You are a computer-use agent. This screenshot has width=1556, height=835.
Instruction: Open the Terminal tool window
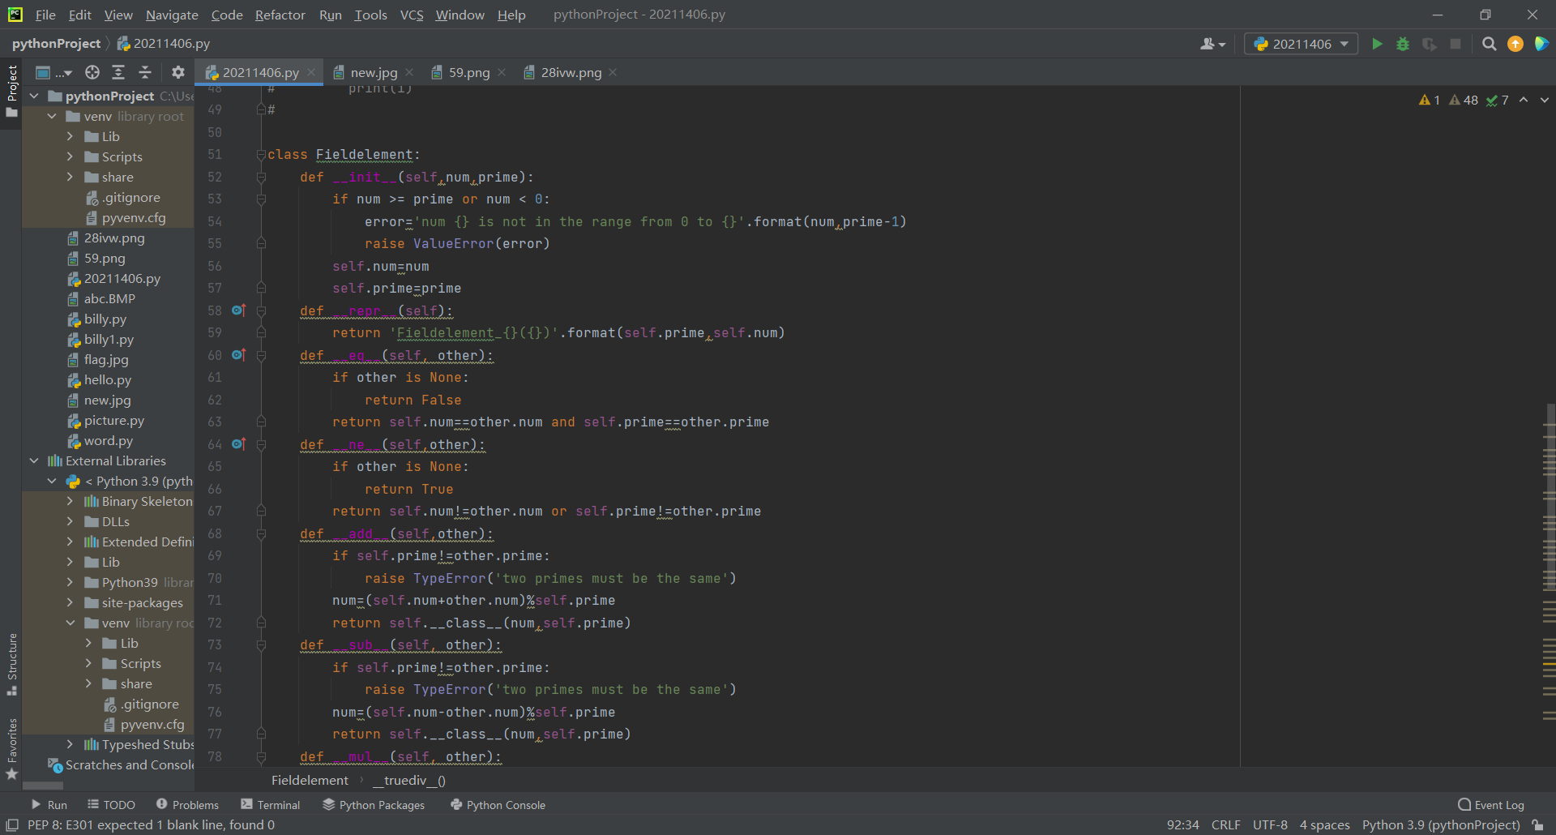click(x=270, y=805)
